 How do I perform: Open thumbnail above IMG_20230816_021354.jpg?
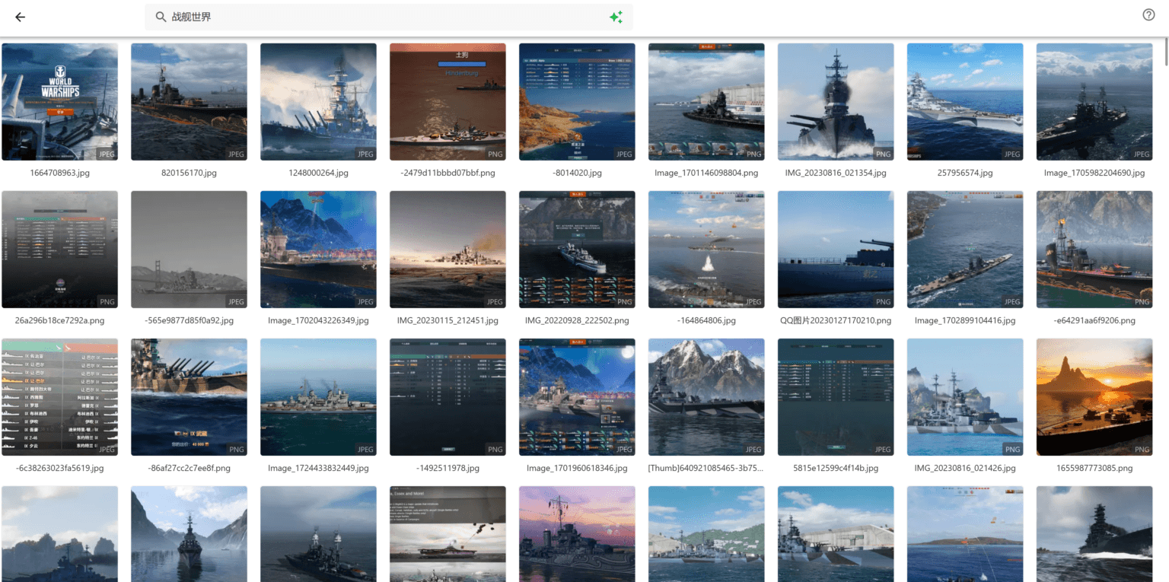click(836, 102)
